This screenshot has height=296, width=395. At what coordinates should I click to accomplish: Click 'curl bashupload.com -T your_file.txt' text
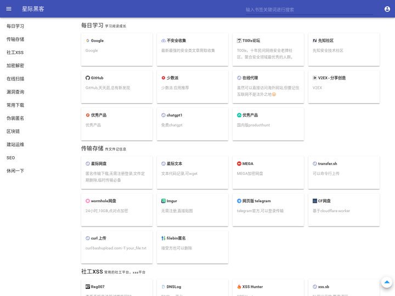116,248
